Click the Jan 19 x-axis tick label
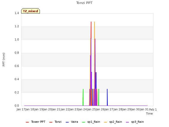This screenshot has width=169, height=127. click(39, 110)
